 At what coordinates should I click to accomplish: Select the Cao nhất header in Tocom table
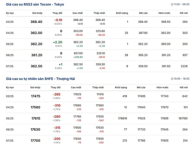point(78,13)
